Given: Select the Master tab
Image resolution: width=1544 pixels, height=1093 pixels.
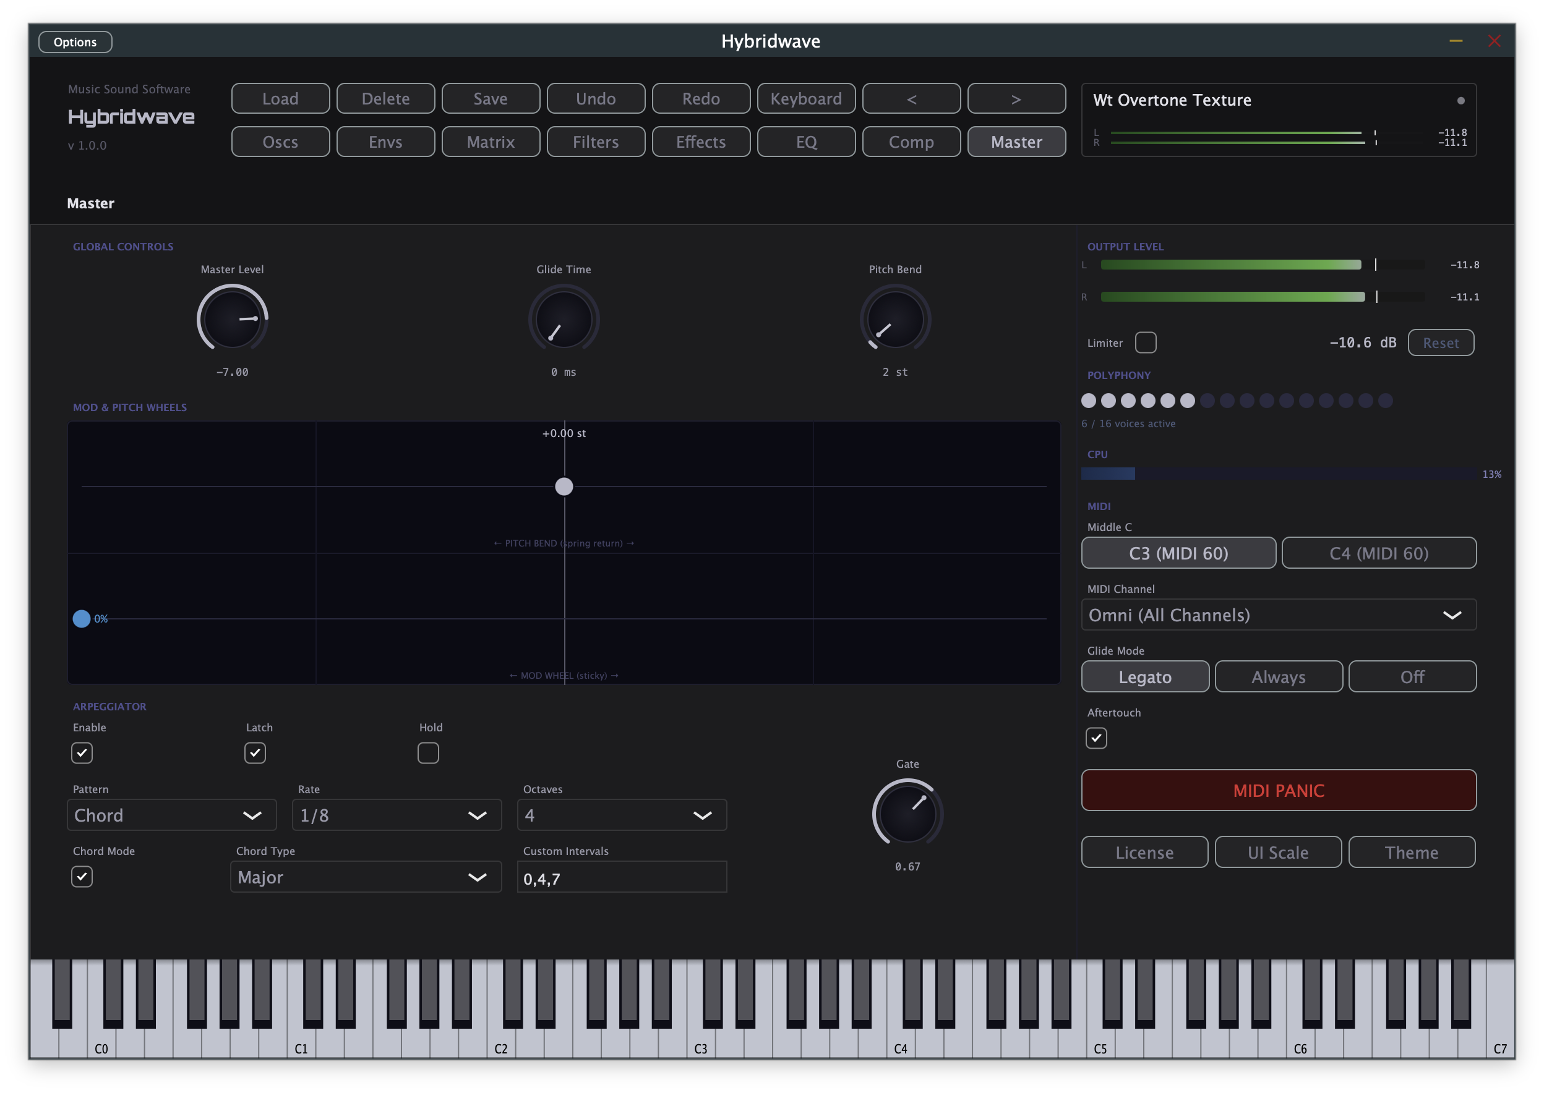Looking at the screenshot, I should (x=1016, y=142).
